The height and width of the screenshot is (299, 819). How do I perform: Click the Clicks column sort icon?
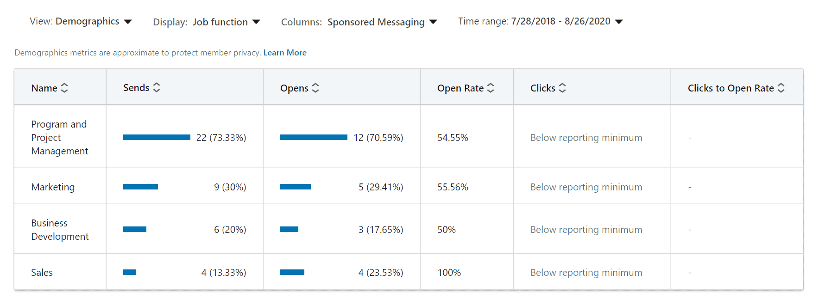[x=562, y=88]
